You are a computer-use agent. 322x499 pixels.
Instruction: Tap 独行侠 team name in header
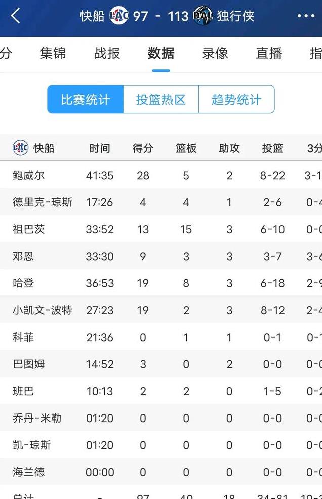tap(236, 16)
